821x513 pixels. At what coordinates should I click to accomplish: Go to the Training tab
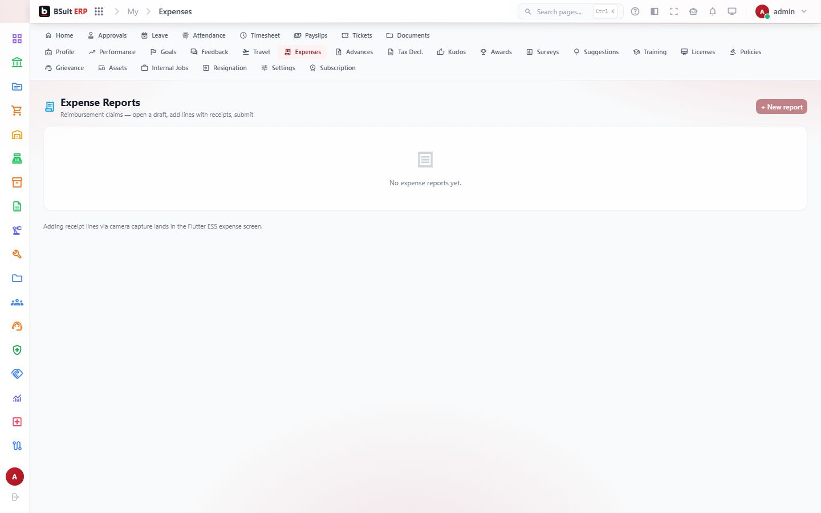coord(650,52)
